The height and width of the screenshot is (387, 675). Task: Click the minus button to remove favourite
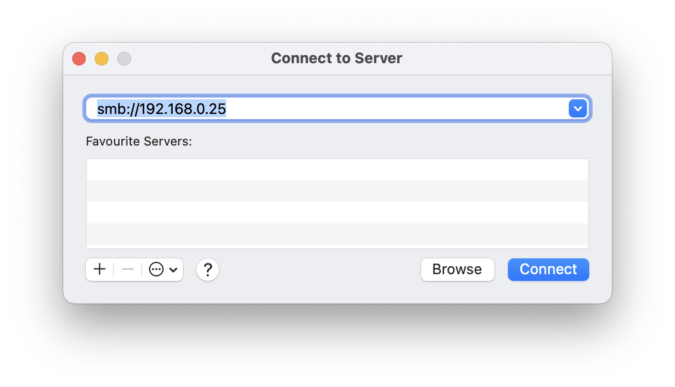(x=128, y=270)
